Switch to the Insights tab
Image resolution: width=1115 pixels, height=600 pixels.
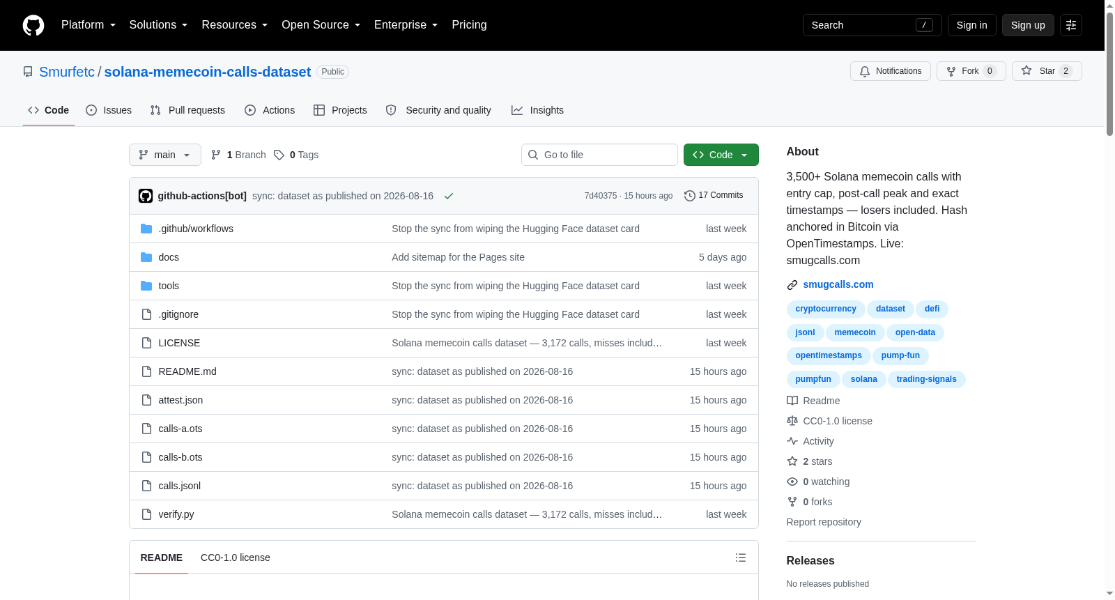tap(537, 110)
